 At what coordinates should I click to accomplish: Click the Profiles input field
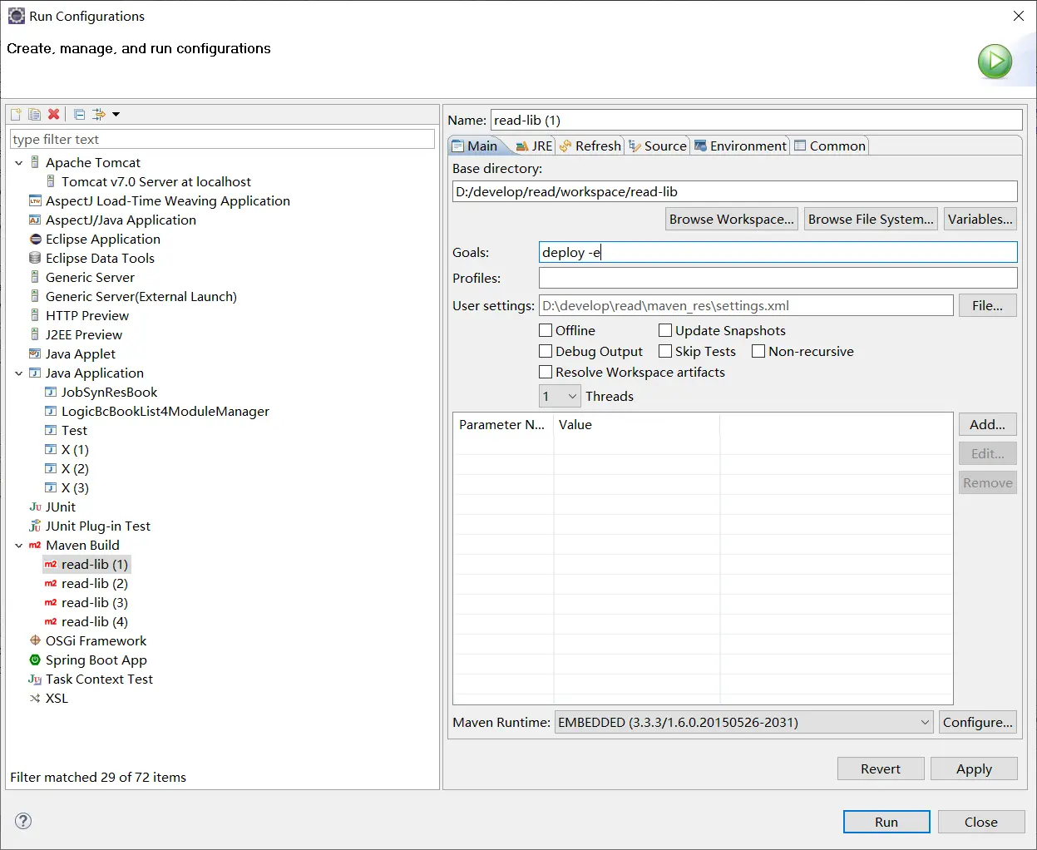(778, 278)
